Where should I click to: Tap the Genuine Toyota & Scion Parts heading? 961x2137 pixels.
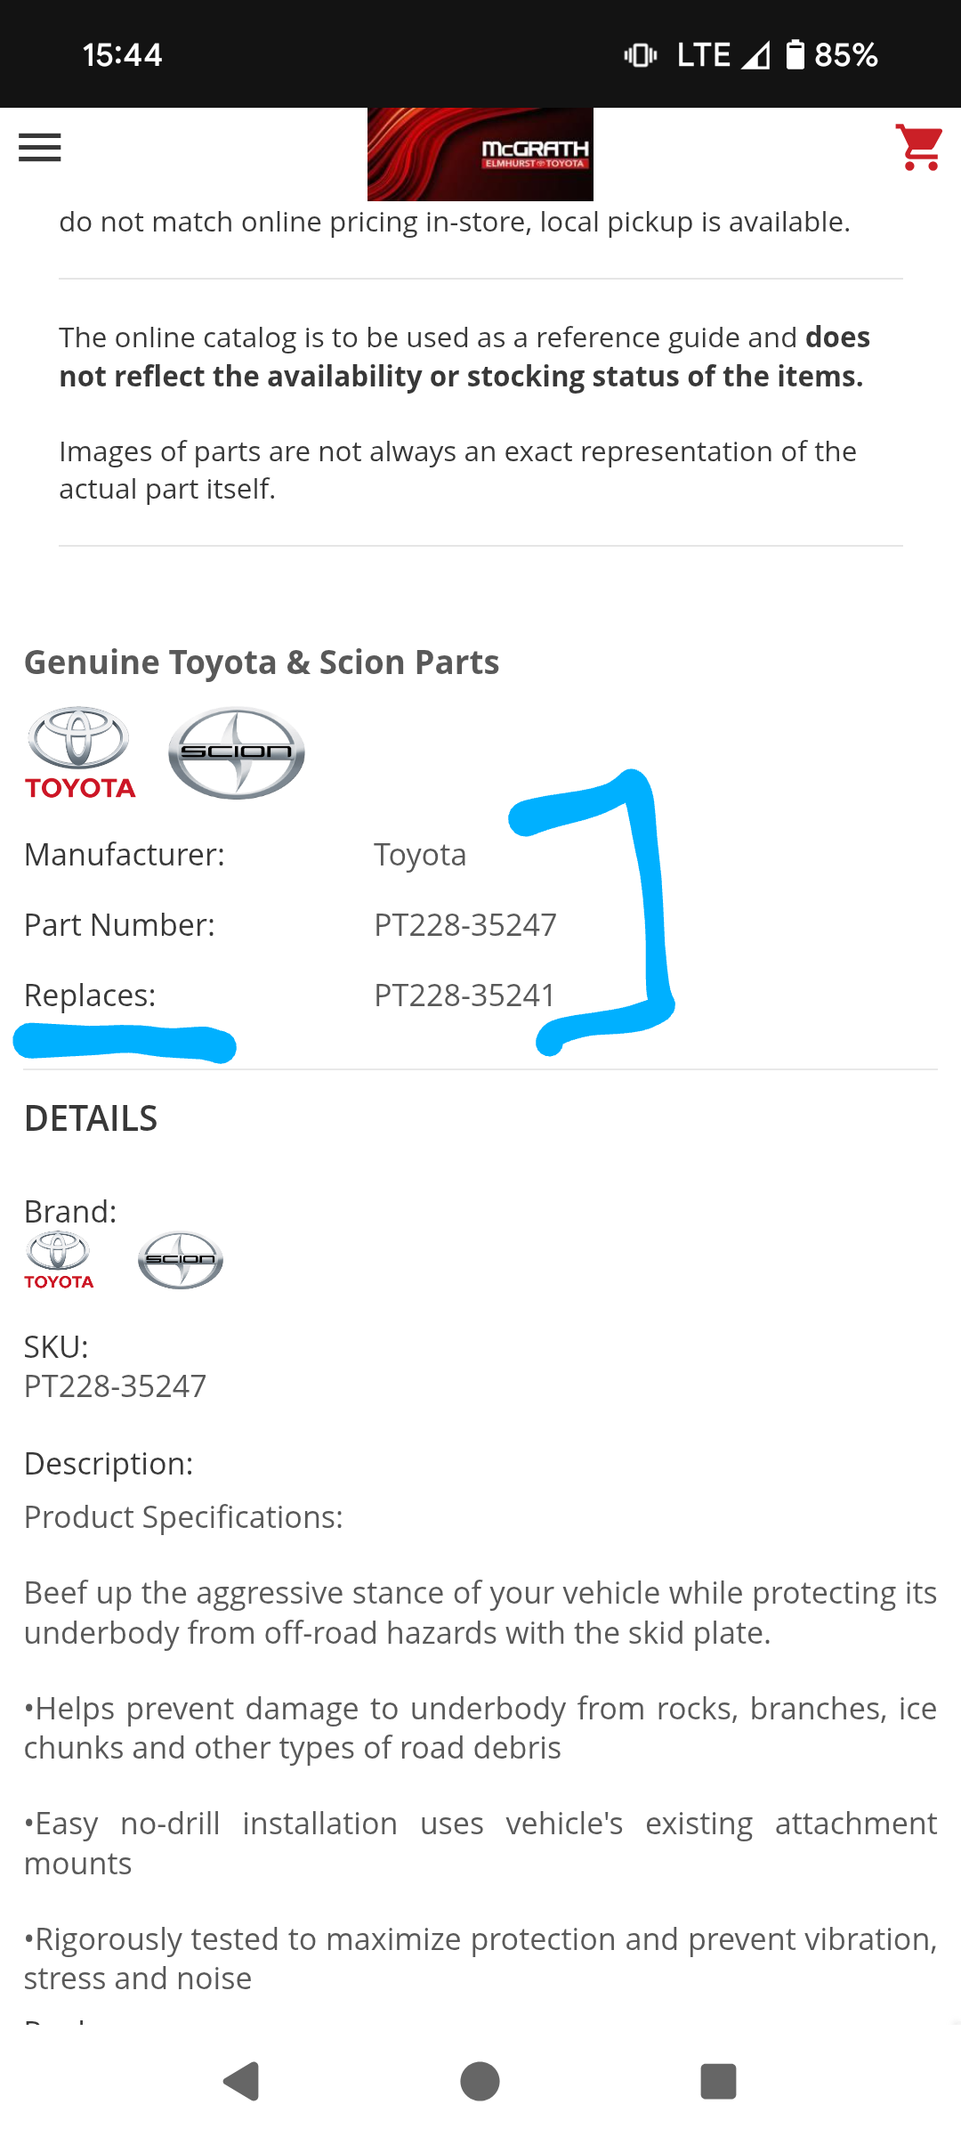262,662
